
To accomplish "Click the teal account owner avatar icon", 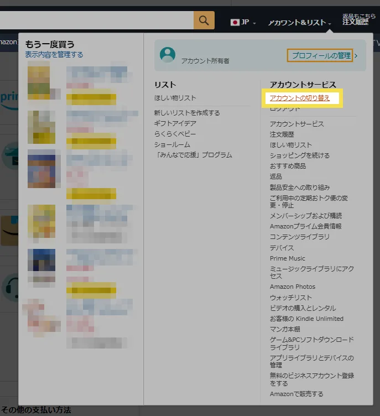I will [x=168, y=55].
